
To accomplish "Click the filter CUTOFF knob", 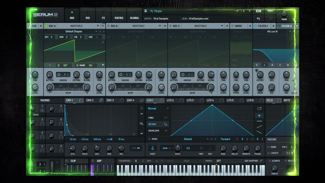I will pyautogui.click(x=260, y=74).
